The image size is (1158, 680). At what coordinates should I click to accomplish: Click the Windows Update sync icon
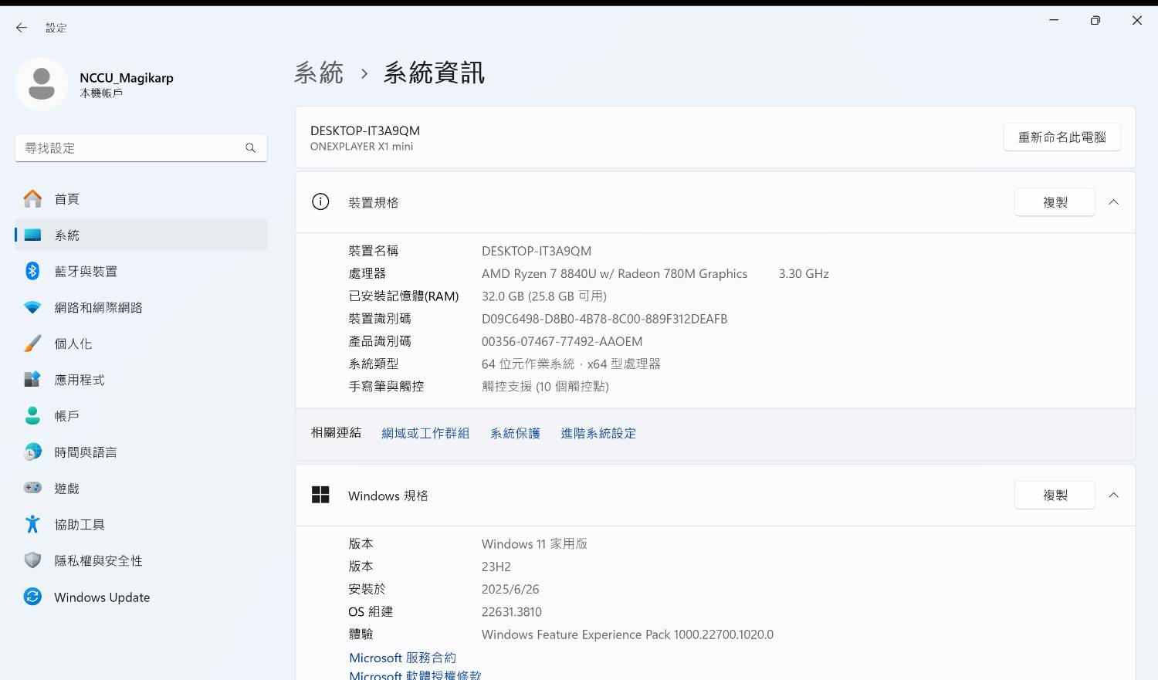click(32, 597)
